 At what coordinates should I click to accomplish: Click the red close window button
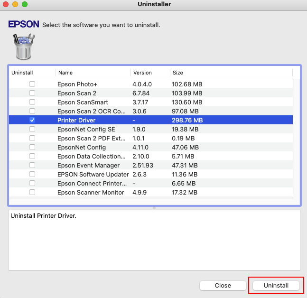tap(6, 4)
